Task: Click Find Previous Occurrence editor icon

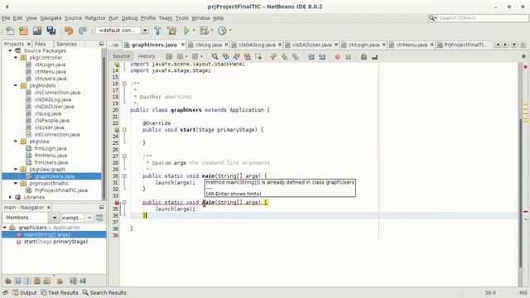Action: click(x=225, y=57)
